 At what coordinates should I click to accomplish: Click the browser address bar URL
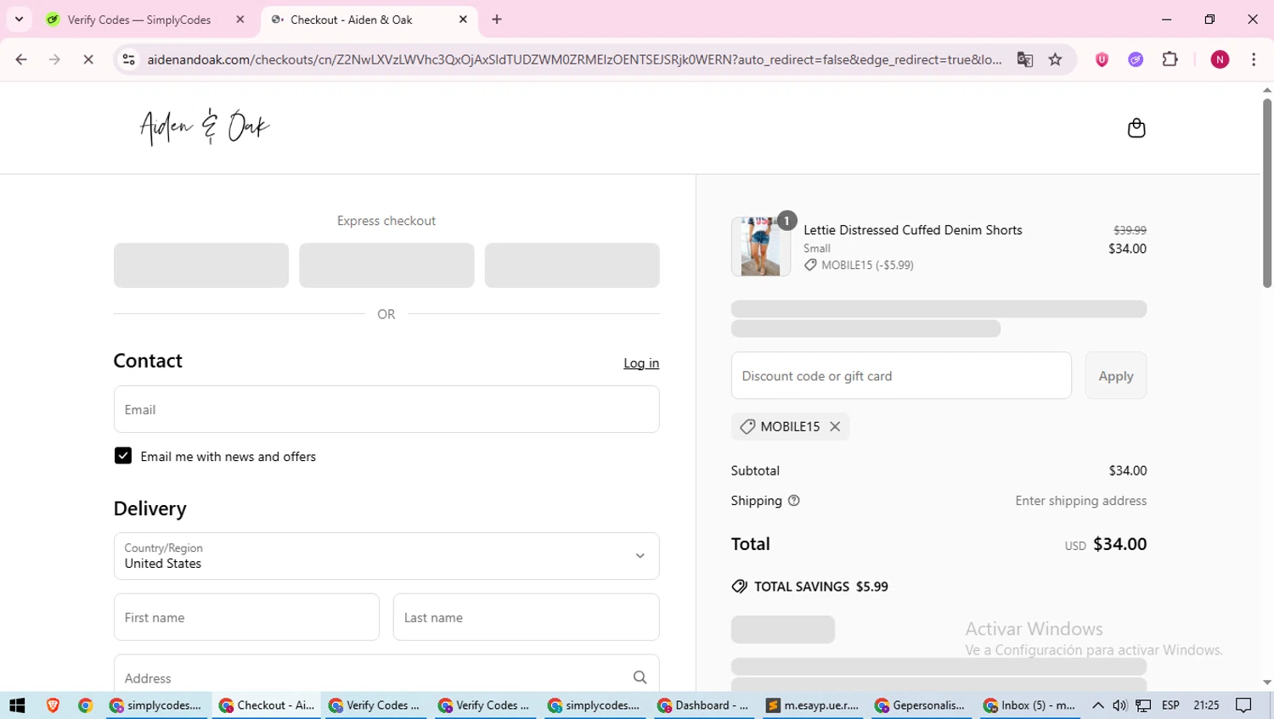pos(574,59)
